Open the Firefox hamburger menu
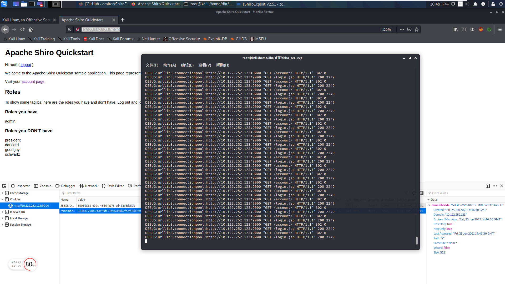The image size is (505, 284). [500, 29]
